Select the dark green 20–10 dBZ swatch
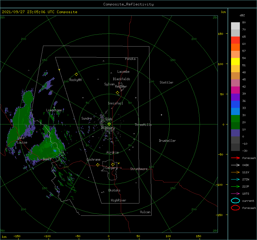Image resolution: width=257 pixels, height=240 pixels. [235, 126]
